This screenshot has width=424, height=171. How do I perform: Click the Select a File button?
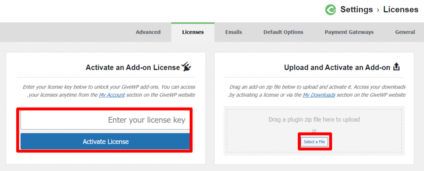coord(315,142)
